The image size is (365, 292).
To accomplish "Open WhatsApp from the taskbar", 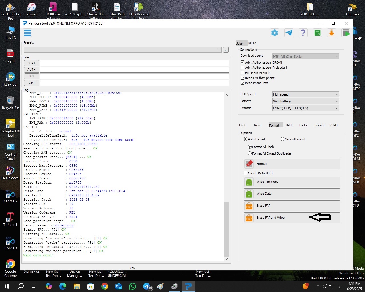I will coord(133,286).
